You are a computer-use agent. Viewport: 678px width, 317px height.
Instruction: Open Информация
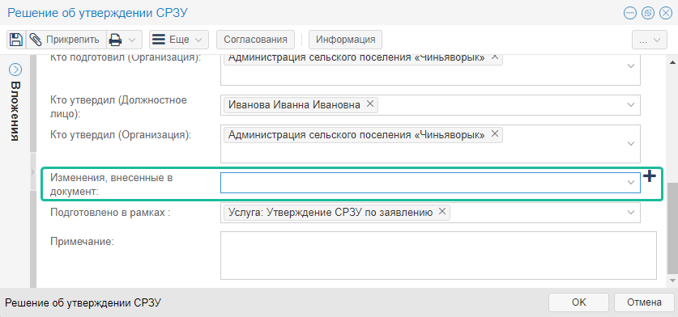346,40
